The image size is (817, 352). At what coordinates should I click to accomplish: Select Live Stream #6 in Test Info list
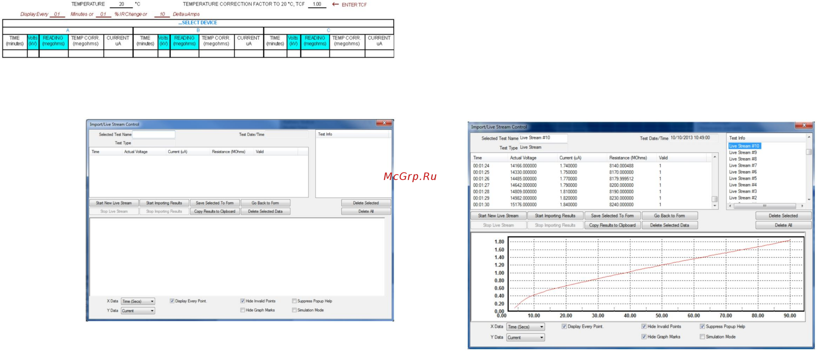coord(743,172)
